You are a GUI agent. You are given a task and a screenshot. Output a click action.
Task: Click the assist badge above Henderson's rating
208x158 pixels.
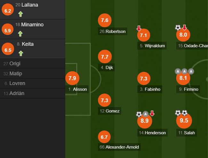point(145,114)
